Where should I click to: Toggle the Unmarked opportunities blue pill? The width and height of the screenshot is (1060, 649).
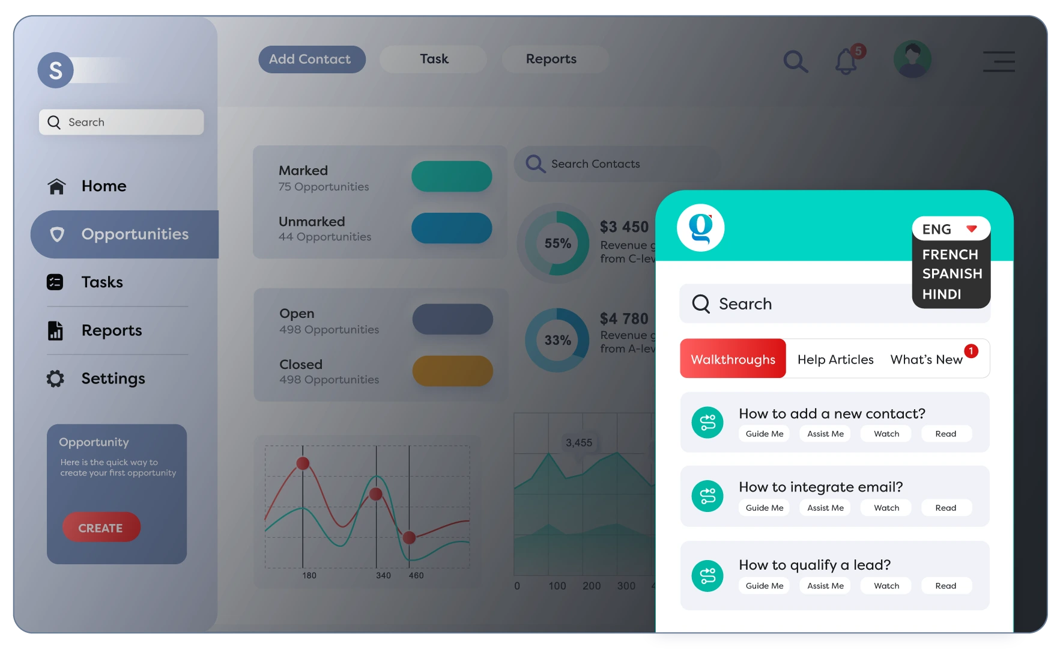click(x=452, y=228)
